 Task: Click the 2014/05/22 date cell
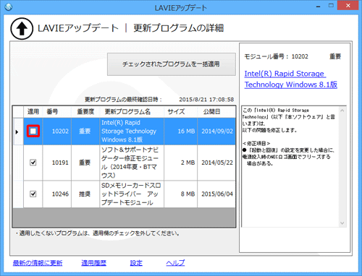click(216, 163)
